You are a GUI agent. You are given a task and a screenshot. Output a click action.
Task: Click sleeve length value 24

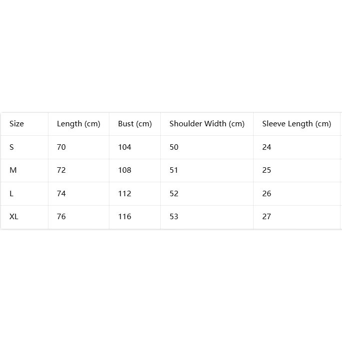click(267, 147)
